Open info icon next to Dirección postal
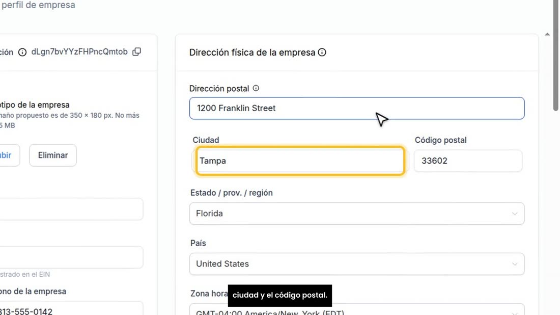This screenshot has width=560, height=315. click(x=256, y=88)
